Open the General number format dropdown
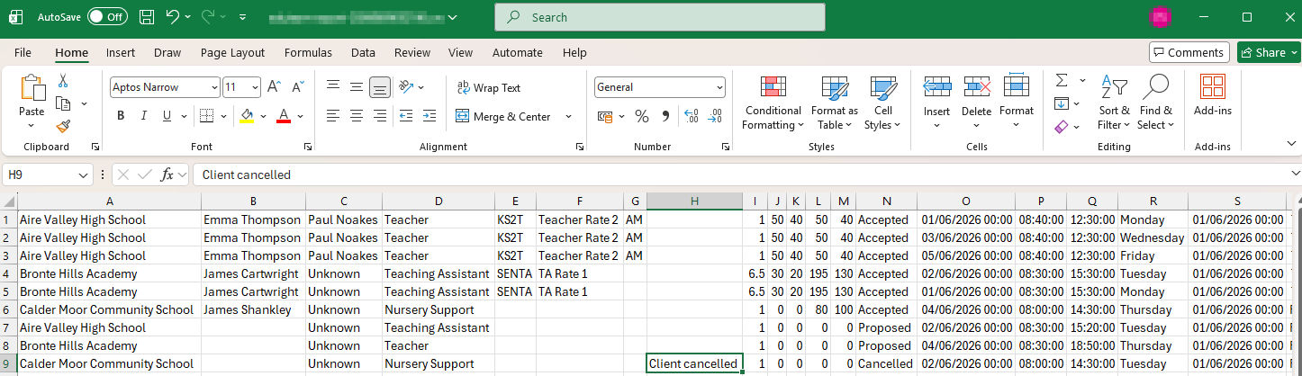This screenshot has height=376, width=1302. [x=719, y=87]
